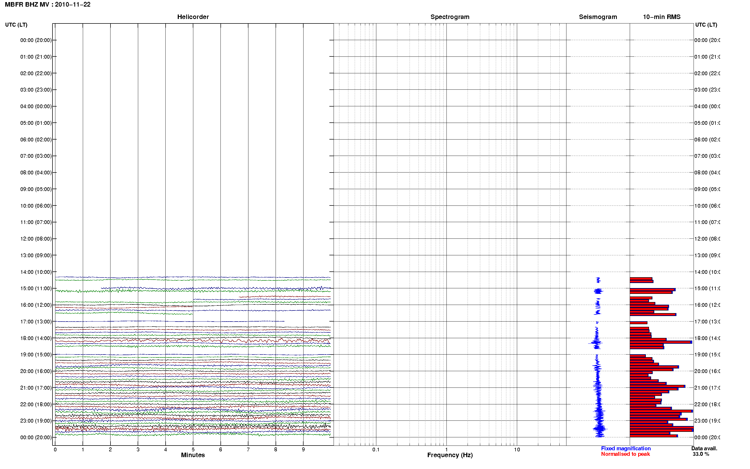Click left time label '20:00 (16:00)'

pos(36,371)
